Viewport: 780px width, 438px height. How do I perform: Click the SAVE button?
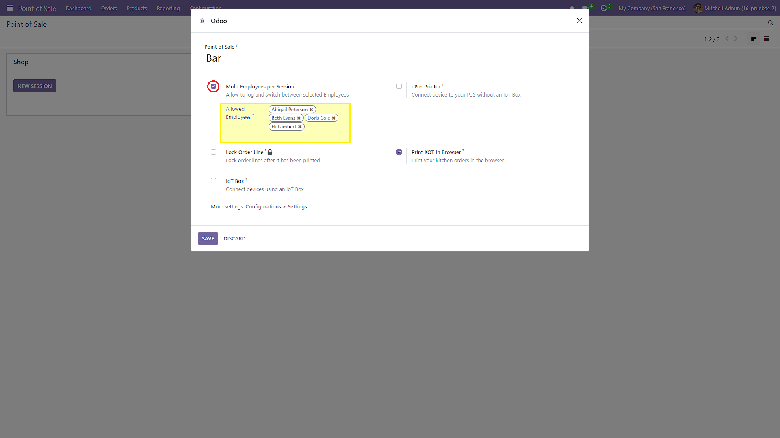click(208, 238)
